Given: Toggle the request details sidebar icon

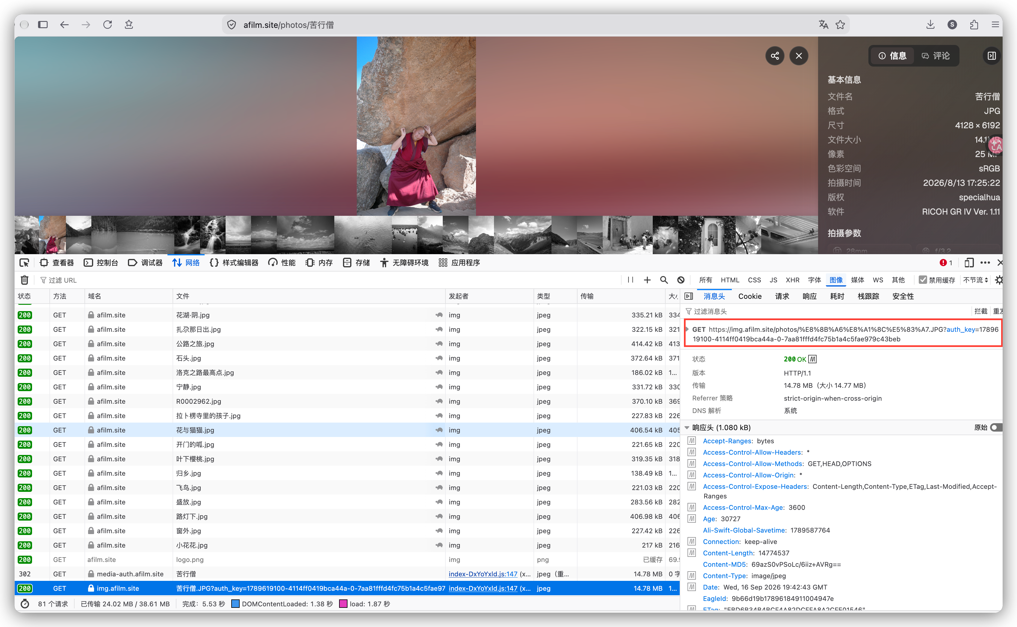Looking at the screenshot, I should coord(688,296).
